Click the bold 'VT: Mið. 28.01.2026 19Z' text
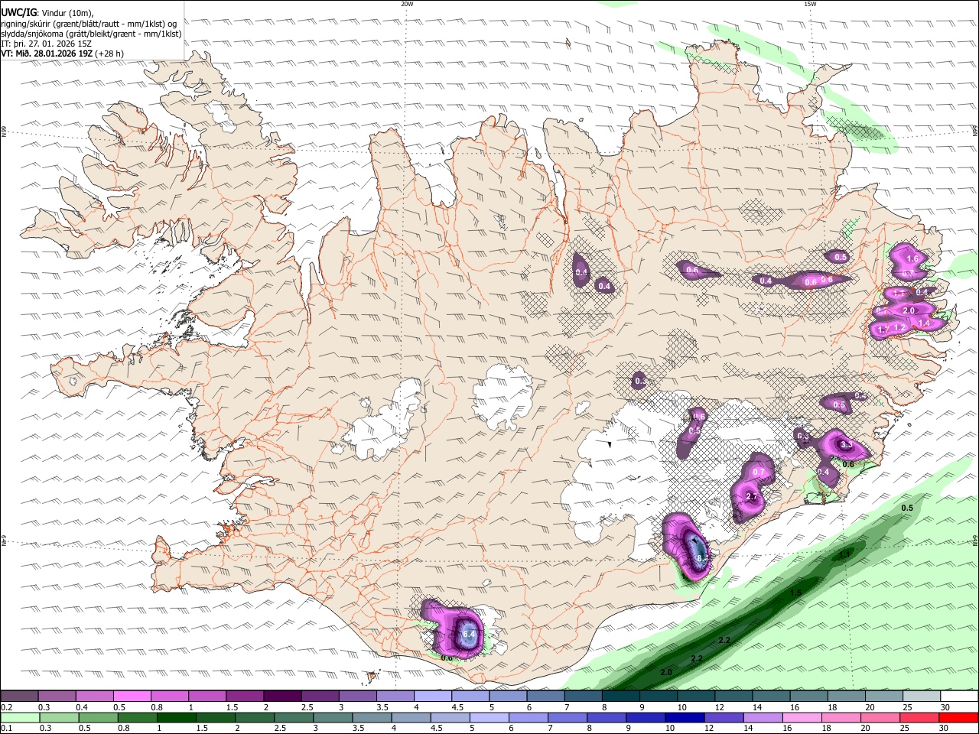The image size is (979, 734). point(47,54)
